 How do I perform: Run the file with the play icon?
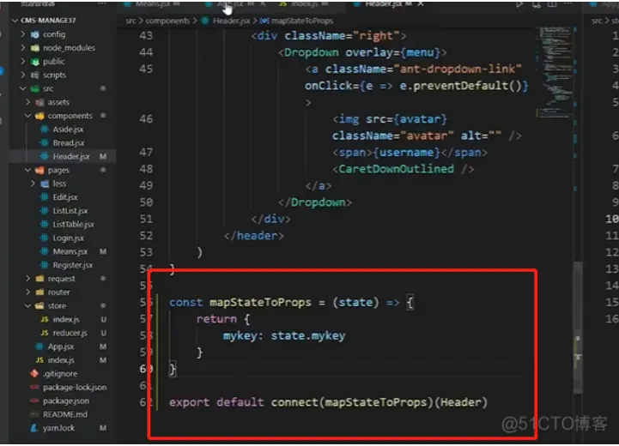tap(519, 4)
